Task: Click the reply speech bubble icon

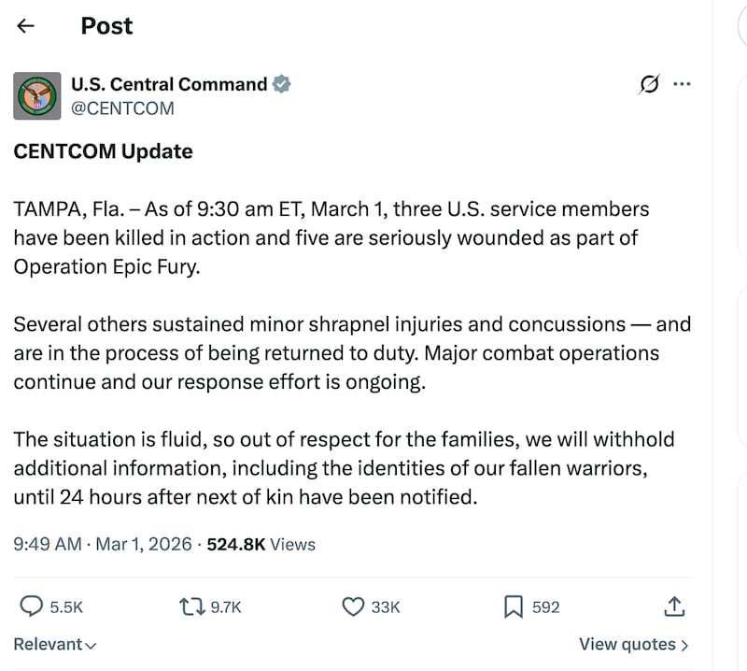Action: (x=33, y=607)
